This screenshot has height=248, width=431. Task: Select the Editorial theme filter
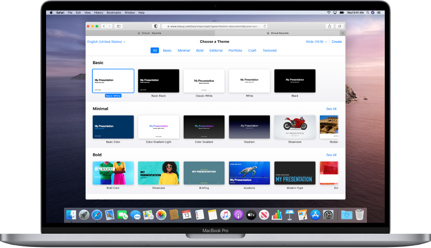(216, 50)
